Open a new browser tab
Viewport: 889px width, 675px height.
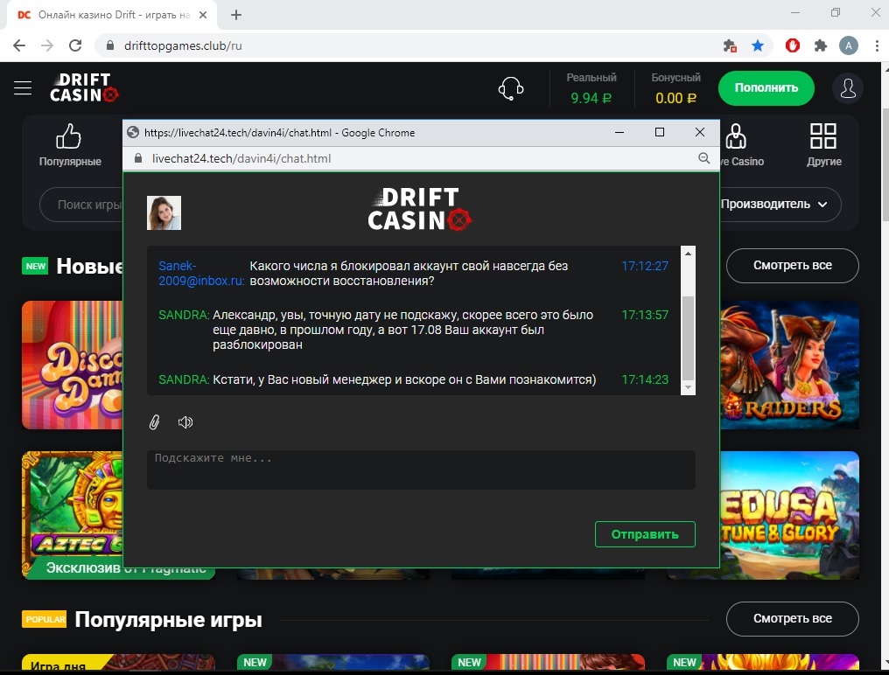click(236, 16)
